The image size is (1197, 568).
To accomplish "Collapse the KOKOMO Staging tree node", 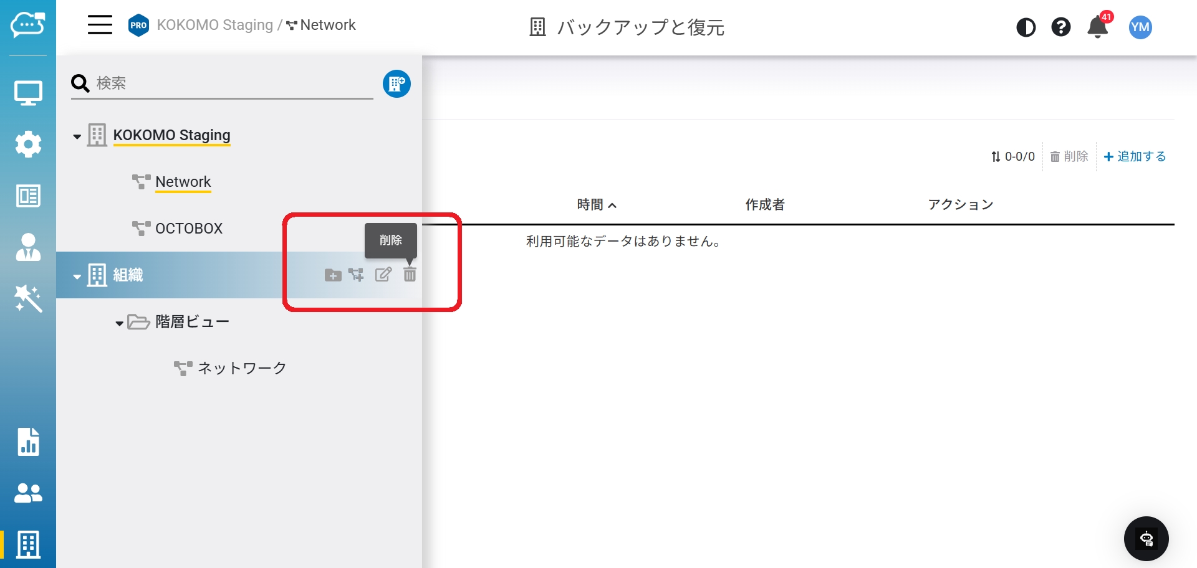I will coord(77,136).
